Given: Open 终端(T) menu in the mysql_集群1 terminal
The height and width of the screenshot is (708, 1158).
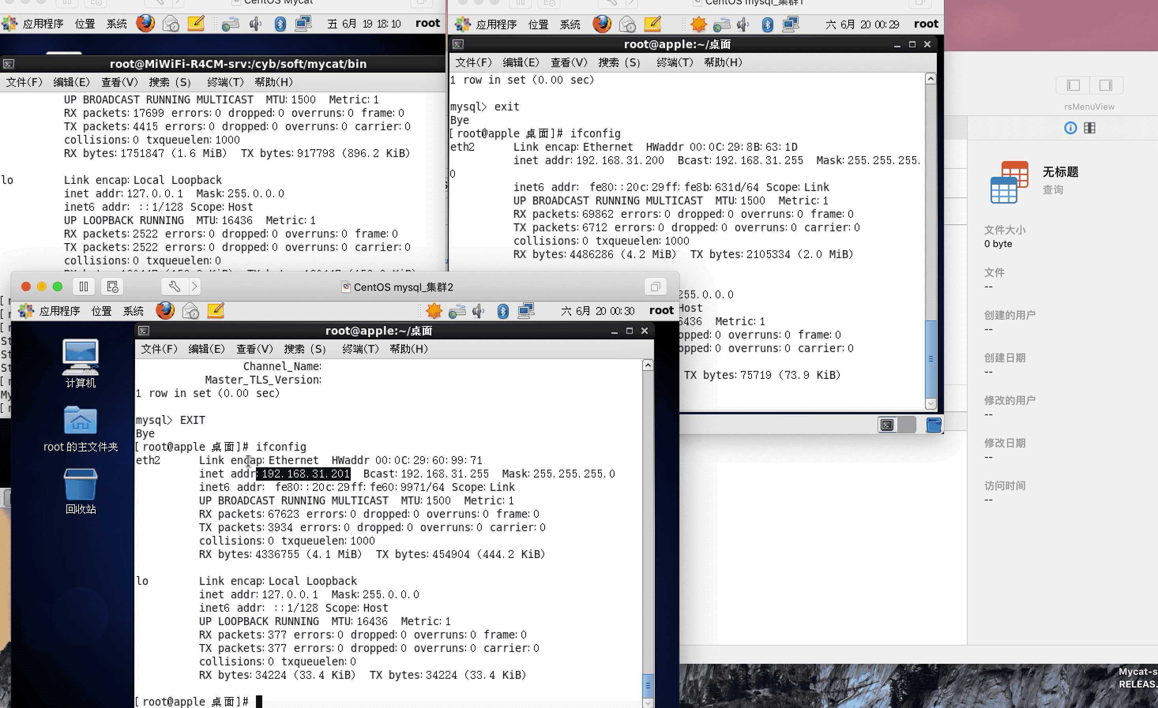Looking at the screenshot, I should [675, 62].
